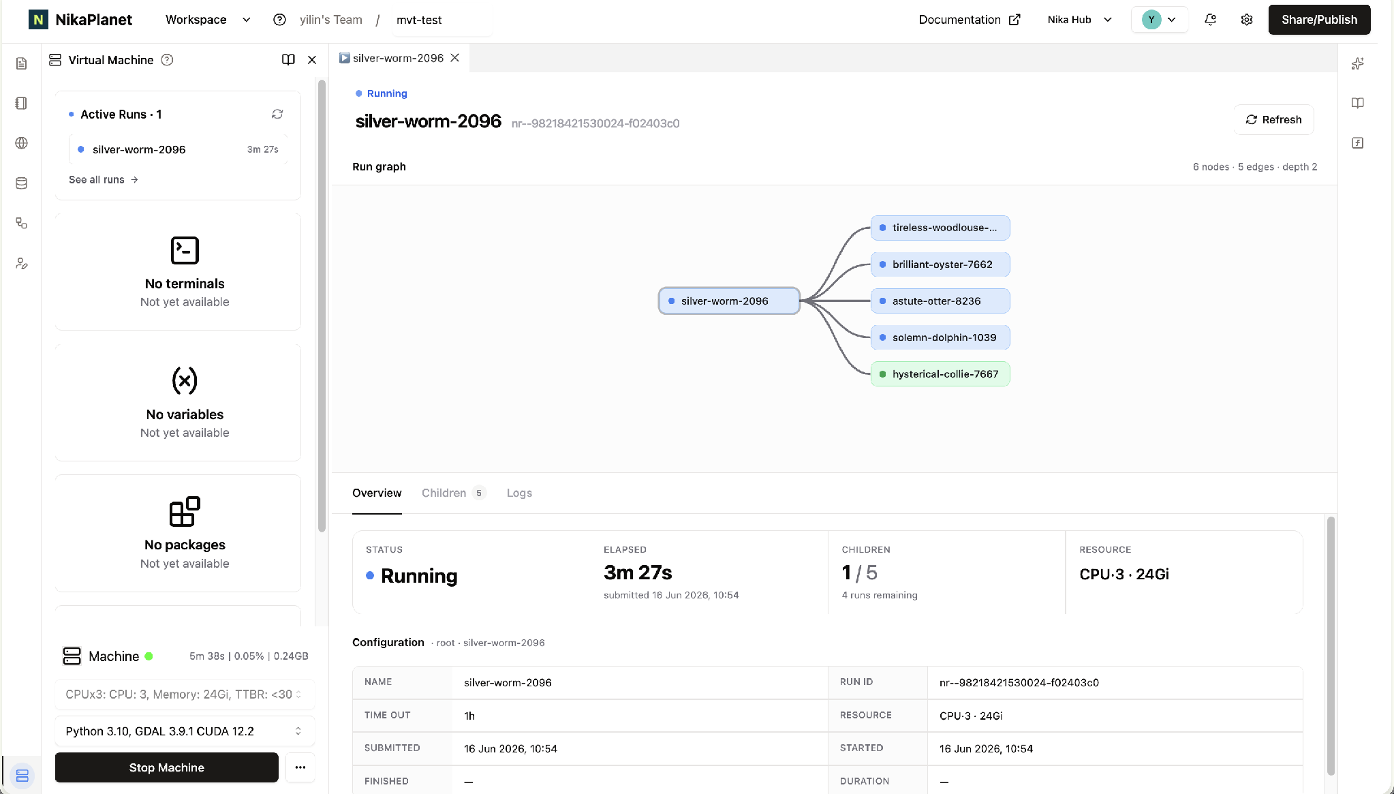
Task: Open the CPUx3 machine size selector
Action: (x=185, y=694)
